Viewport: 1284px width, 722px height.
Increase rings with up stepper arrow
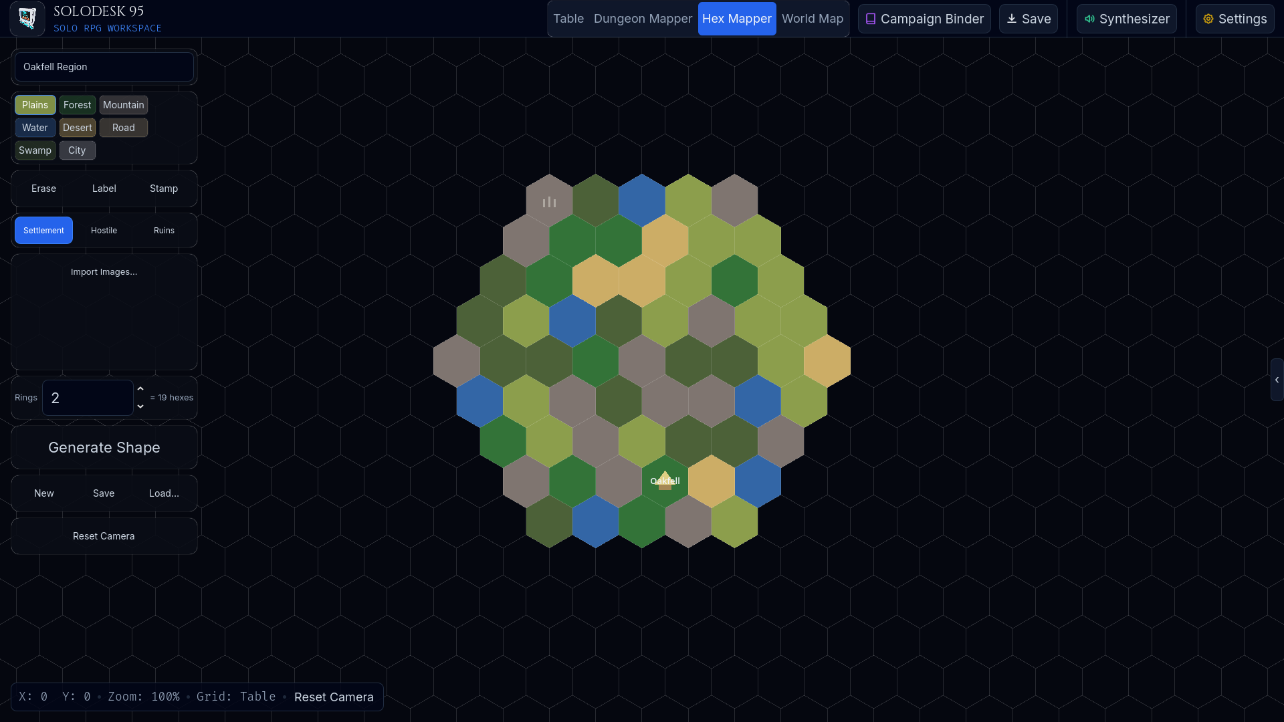coord(140,389)
